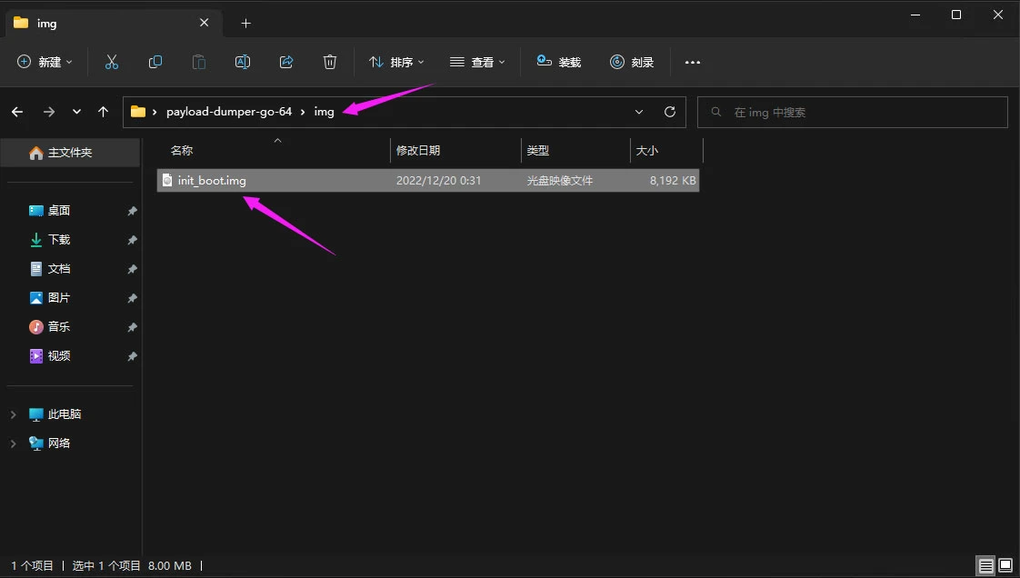Click the Rename icon in toolbar

coord(243,62)
